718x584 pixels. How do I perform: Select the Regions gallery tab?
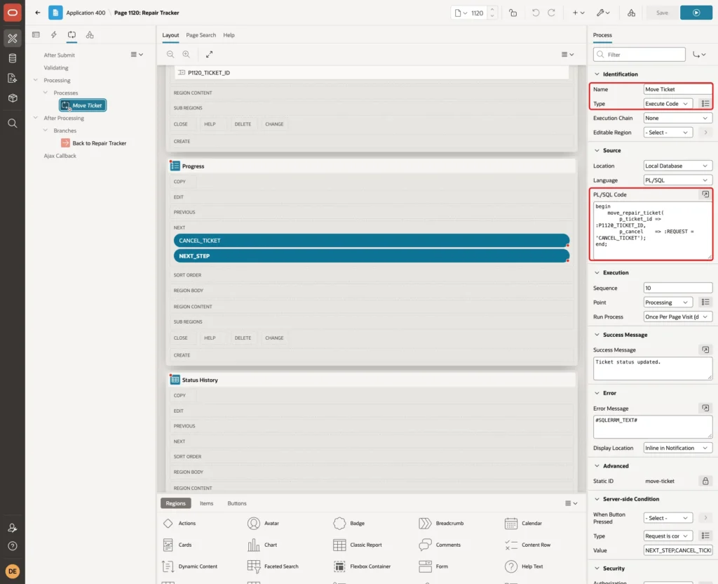[176, 503]
